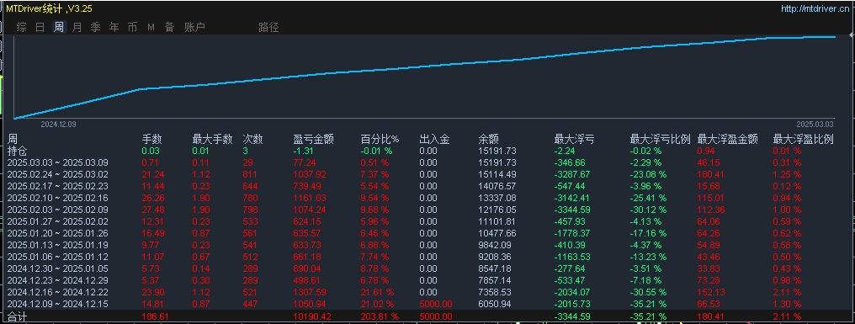Screen dimensions: 855x324
Task: Click the 最大浮亏 column header
Action: click(x=574, y=139)
